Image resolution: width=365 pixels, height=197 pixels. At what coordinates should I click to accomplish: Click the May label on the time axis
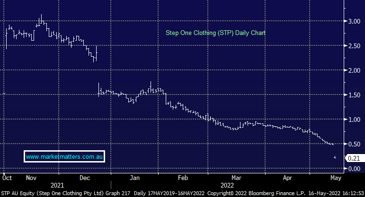pyautogui.click(x=335, y=178)
